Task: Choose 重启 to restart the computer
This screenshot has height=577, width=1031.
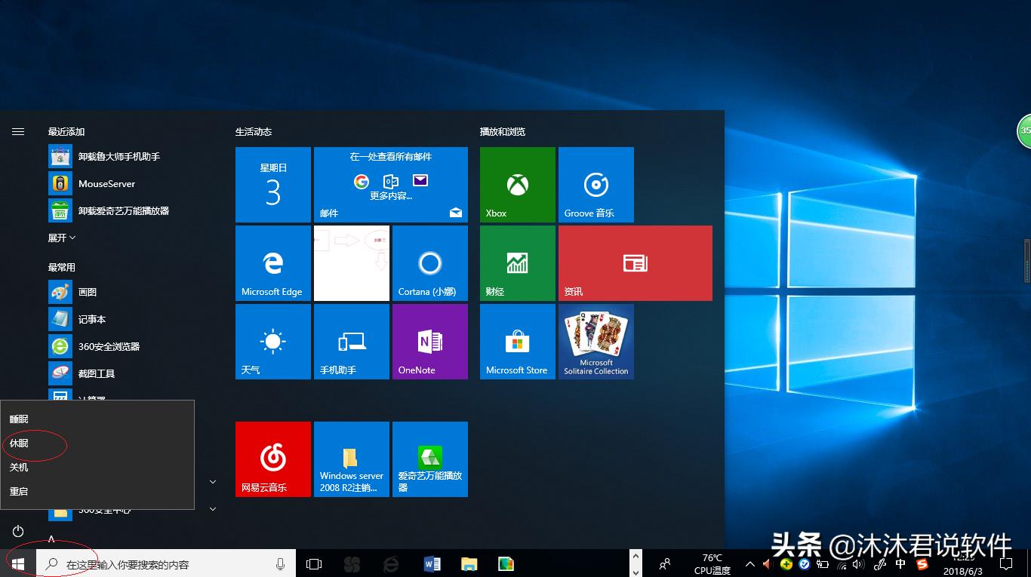Action: point(19,491)
